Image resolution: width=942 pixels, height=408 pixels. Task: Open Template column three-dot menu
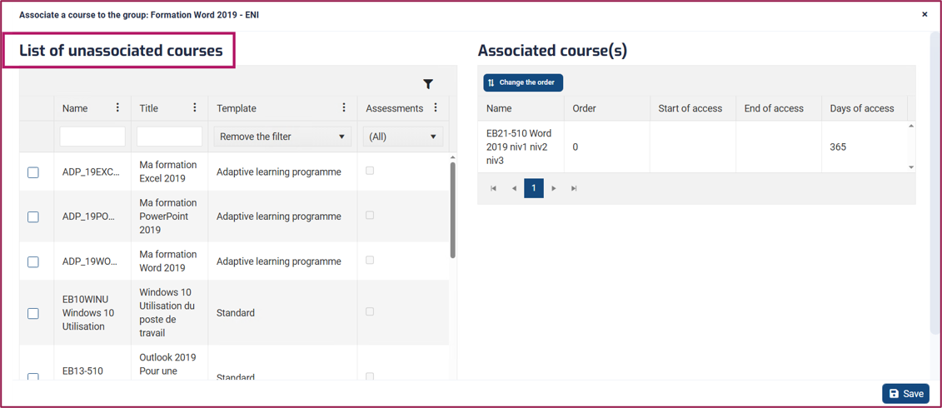tap(344, 107)
